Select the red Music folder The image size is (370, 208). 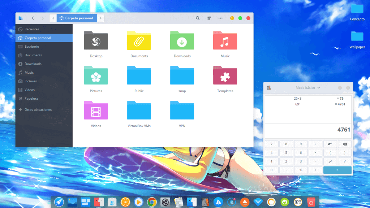pyautogui.click(x=225, y=44)
